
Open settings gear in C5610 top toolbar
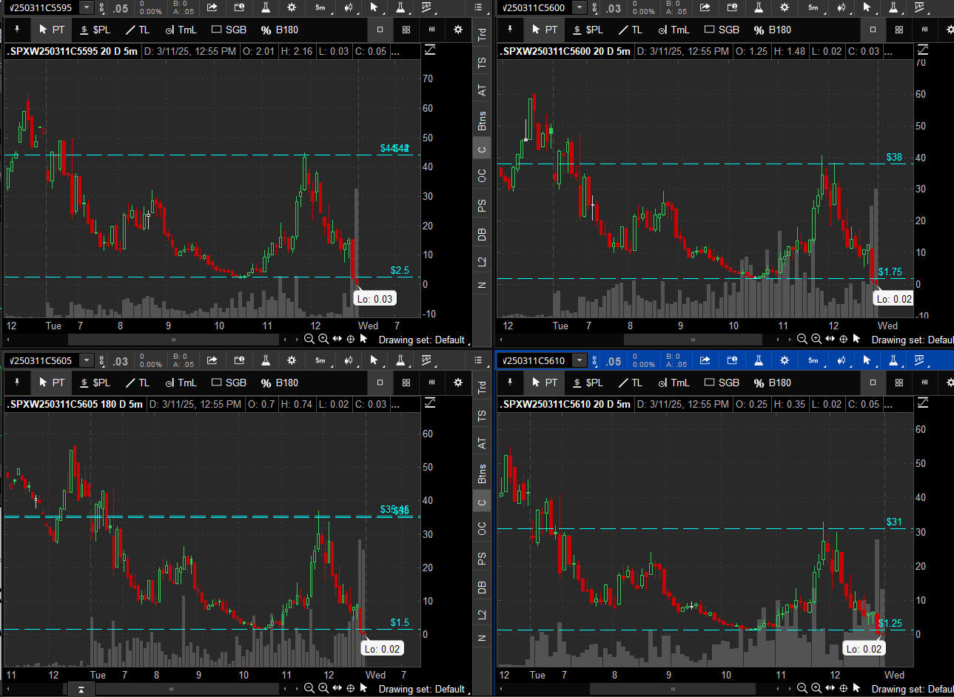(x=785, y=360)
